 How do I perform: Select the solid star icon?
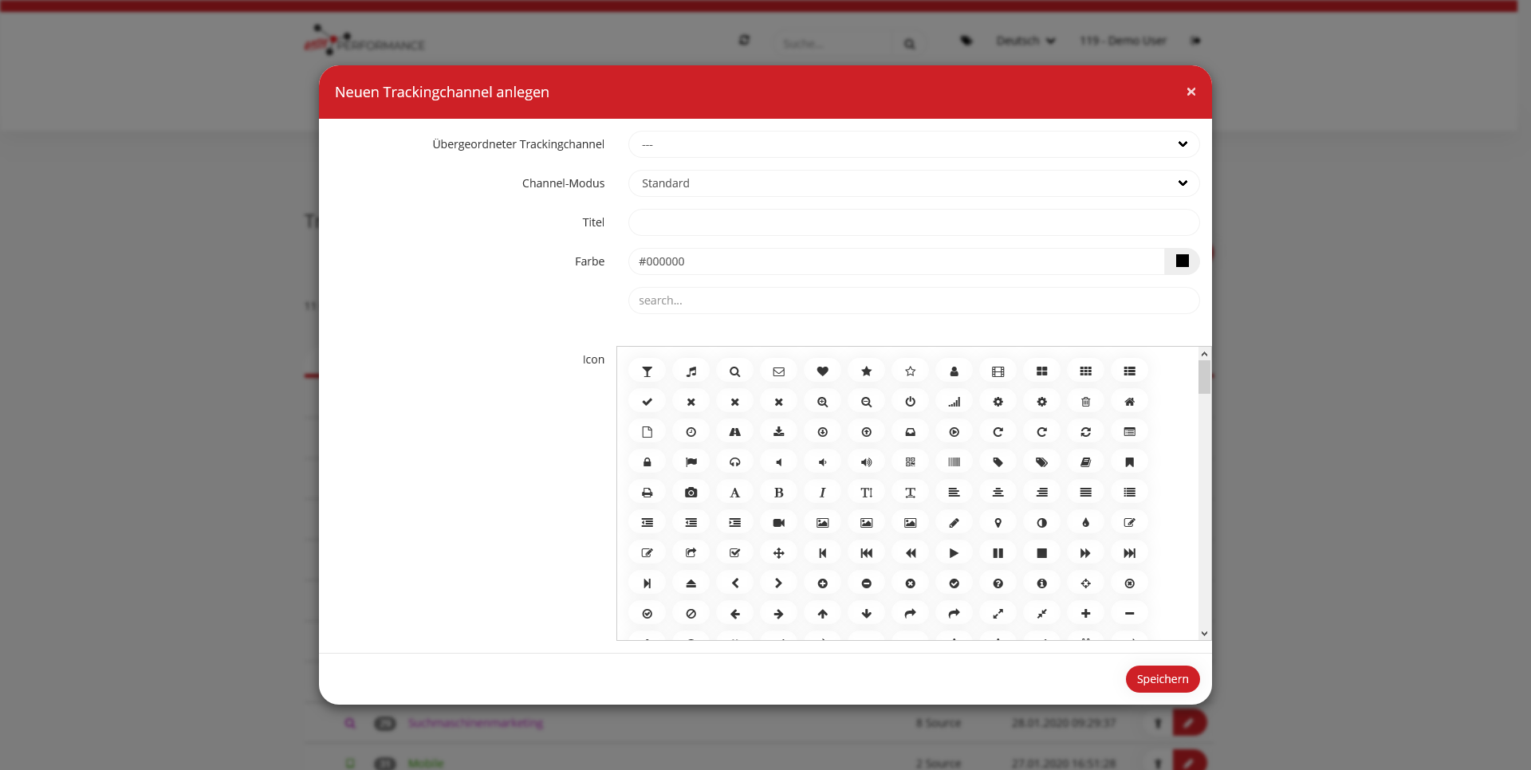coord(866,371)
